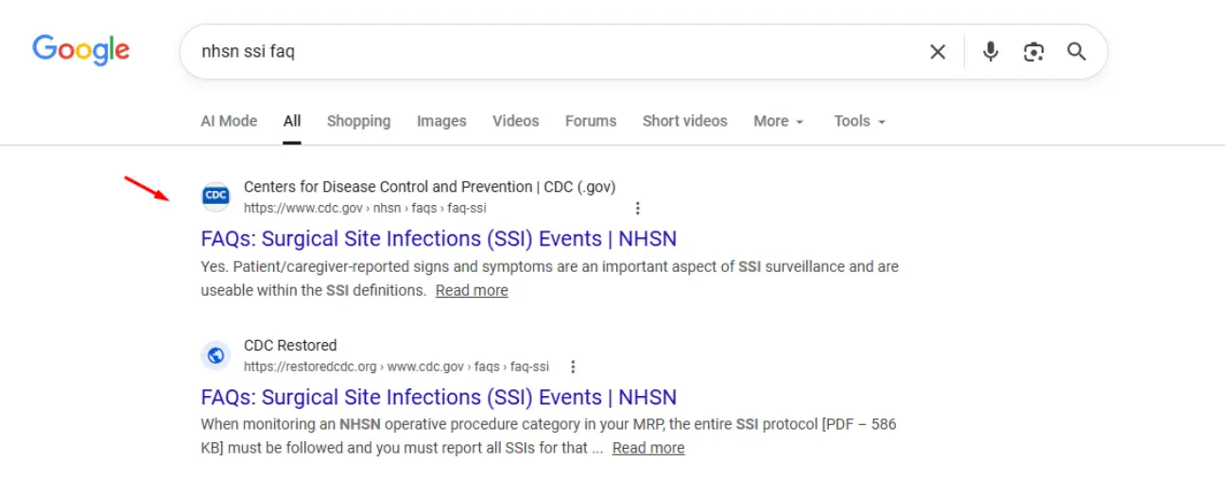Open three-dot menu for CDC.gov result
This screenshot has width=1225, height=479.
tap(638, 208)
